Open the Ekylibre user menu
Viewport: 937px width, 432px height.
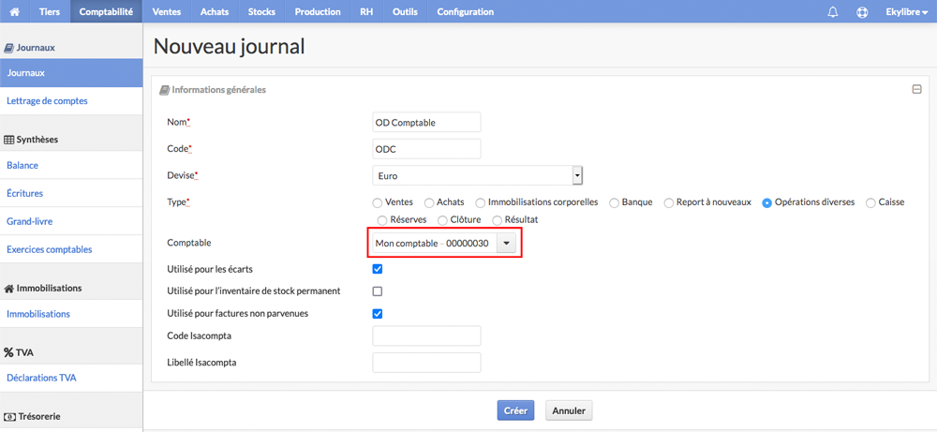click(907, 12)
